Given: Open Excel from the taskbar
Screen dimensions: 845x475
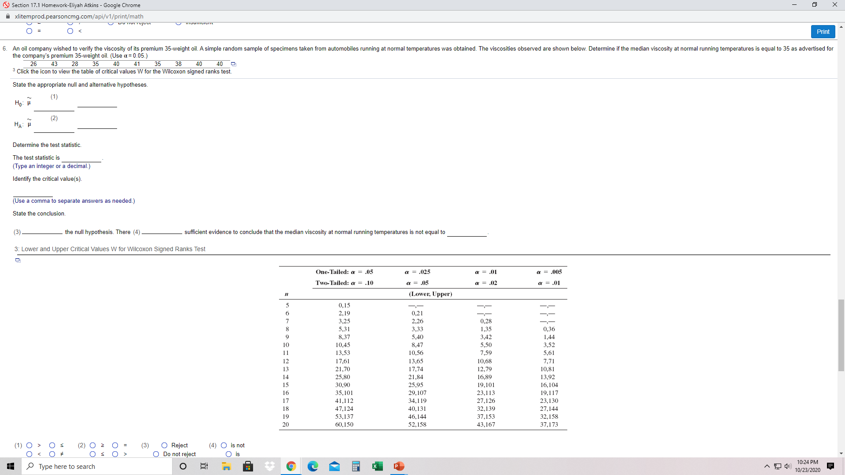Looking at the screenshot, I should click(x=378, y=466).
